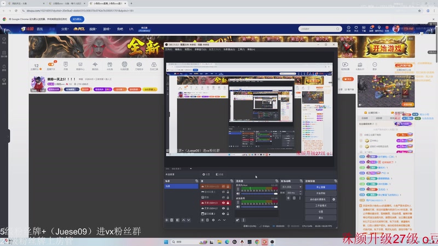Image resolution: width=438 pixels, height=246 pixels.
Task: Click 开始录制 start recording button
Action: (x=321, y=194)
